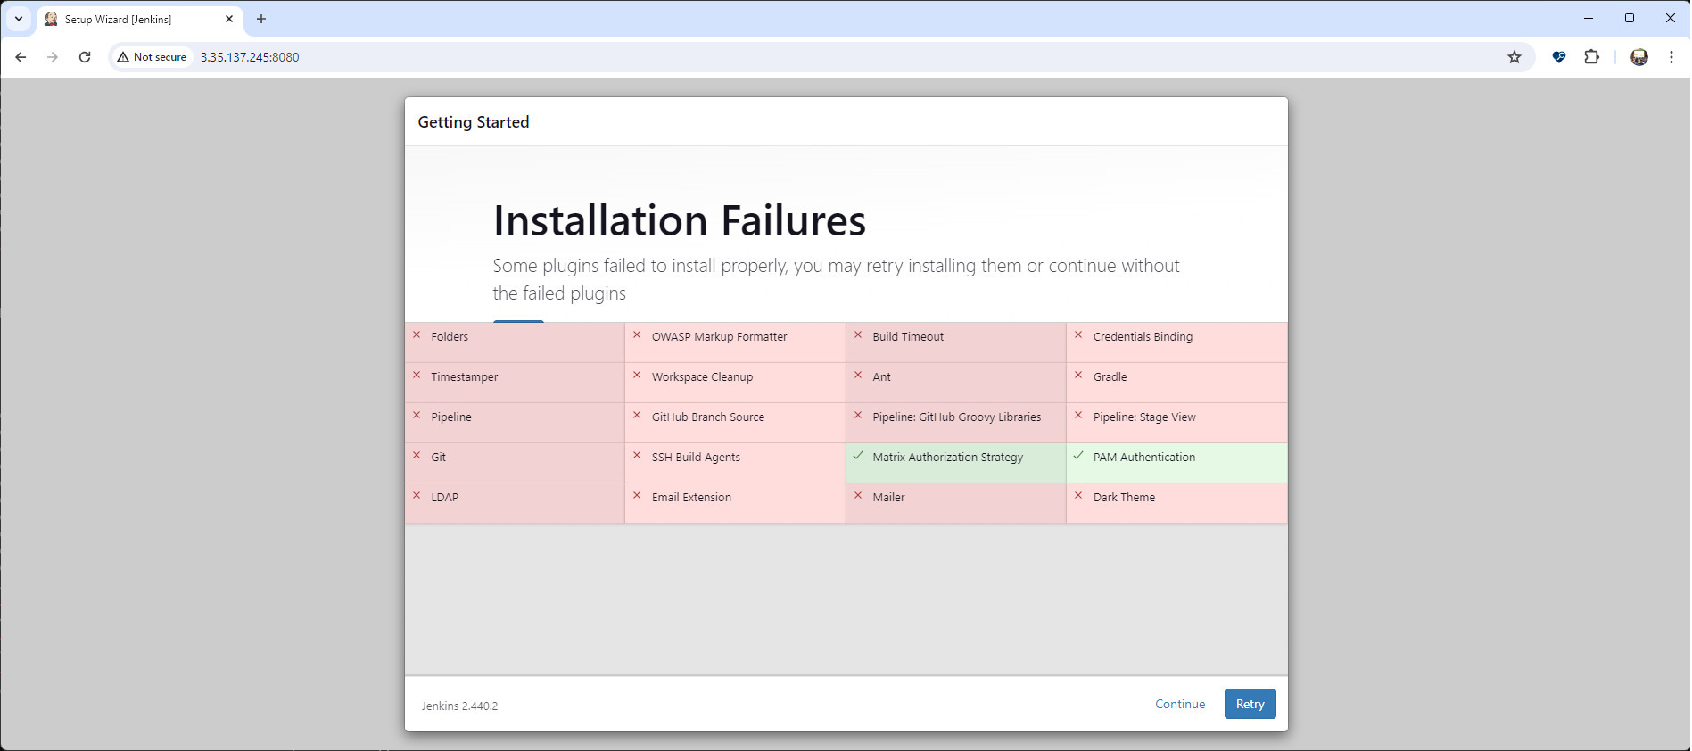Click the Folders plugin failure X icon
This screenshot has height=751, width=1692.
417,335
